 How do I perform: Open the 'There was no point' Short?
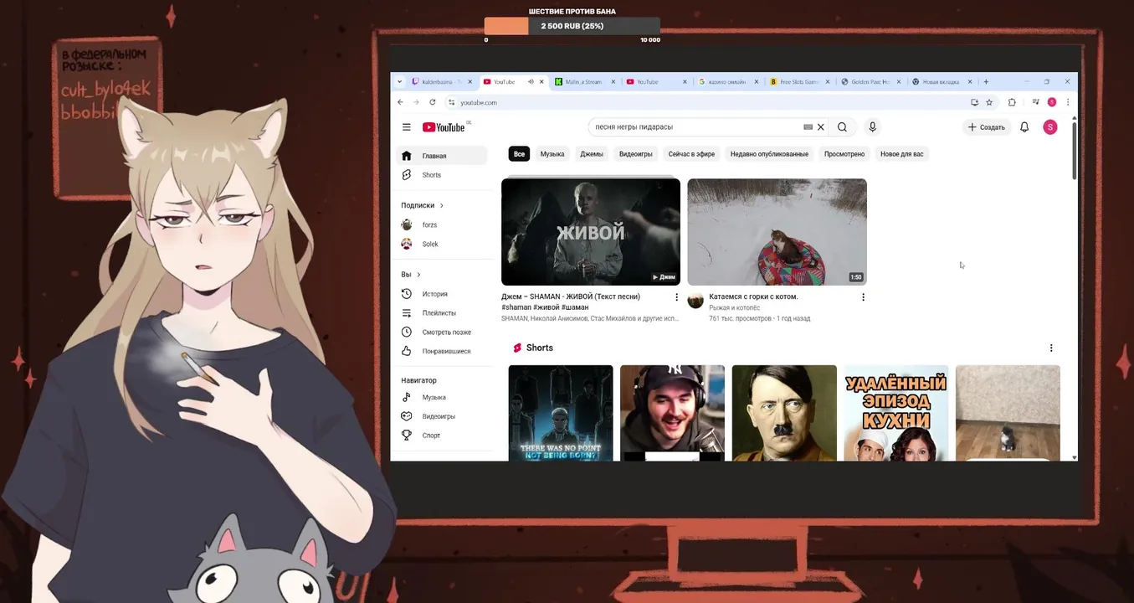coord(561,413)
